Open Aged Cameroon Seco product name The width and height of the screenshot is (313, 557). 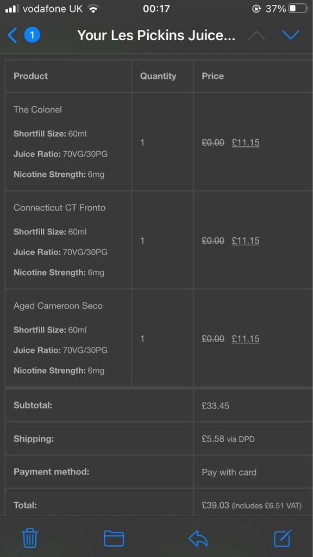(x=58, y=306)
